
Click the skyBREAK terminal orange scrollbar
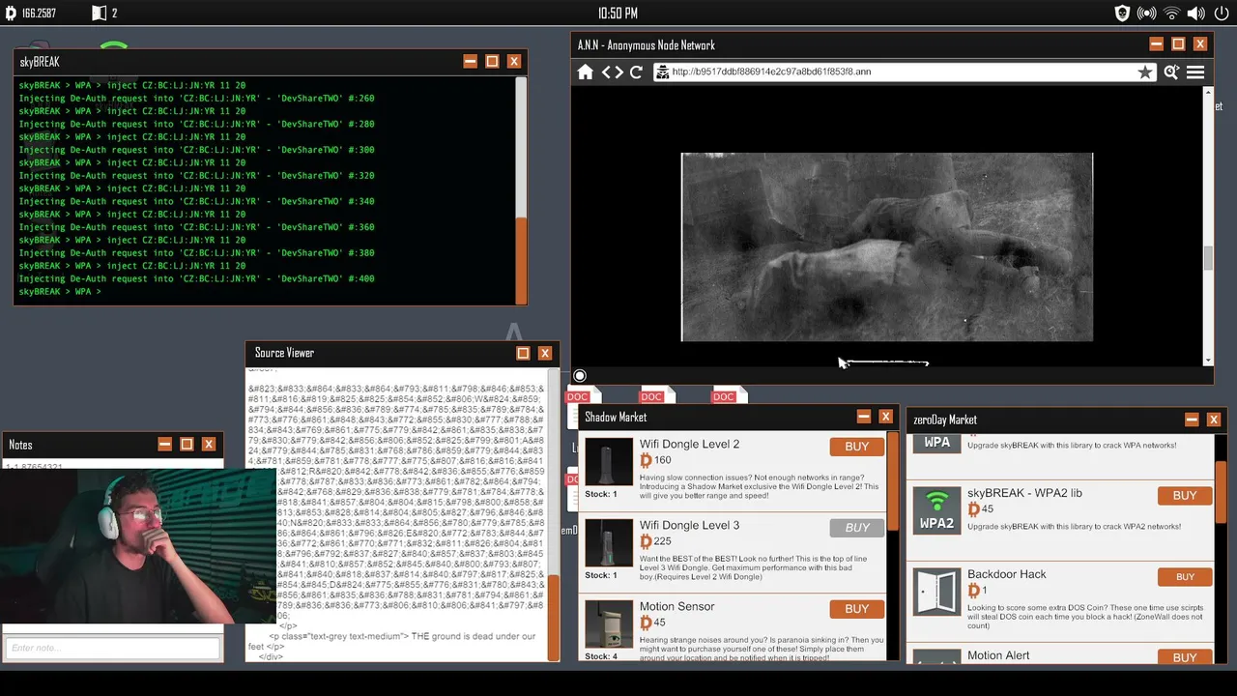[x=522, y=259]
